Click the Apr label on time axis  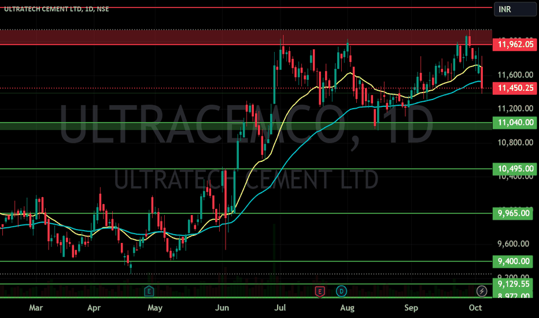click(94, 308)
